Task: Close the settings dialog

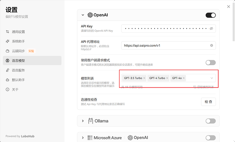Action: [229, 6]
